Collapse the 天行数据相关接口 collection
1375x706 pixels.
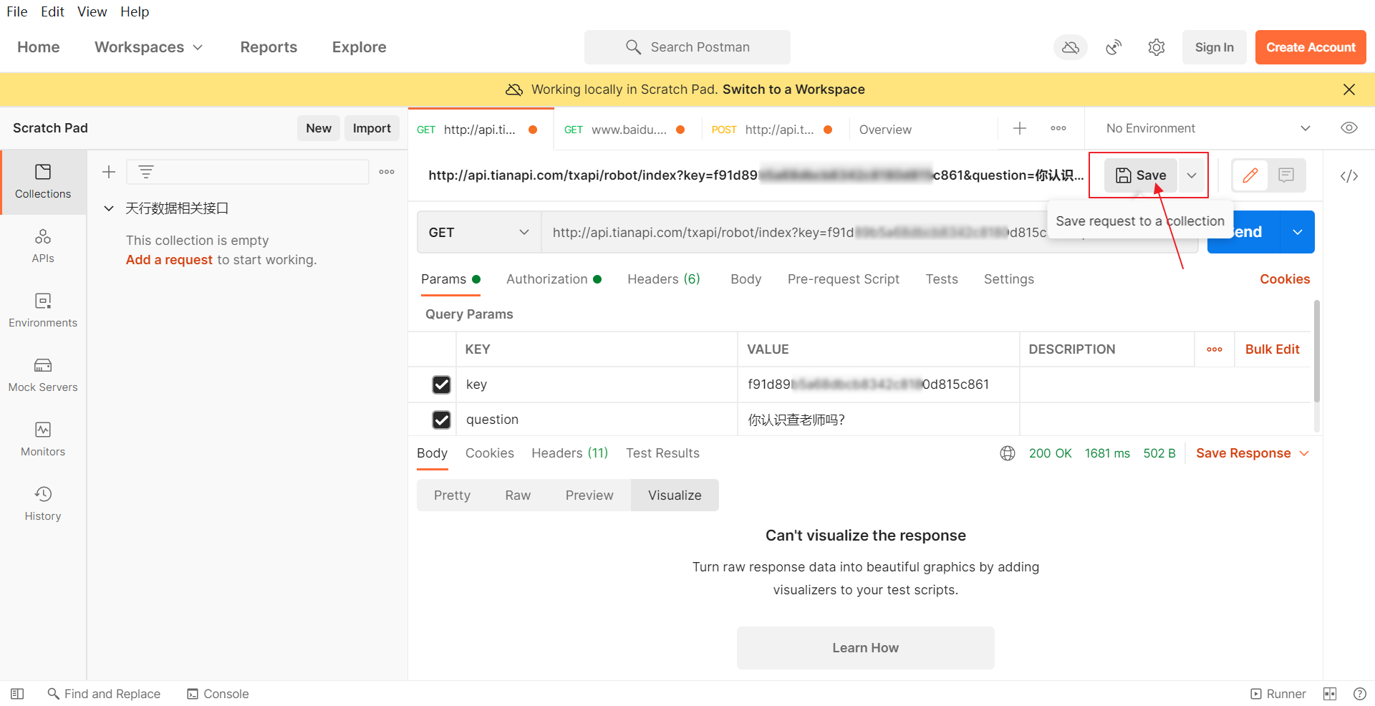point(109,208)
